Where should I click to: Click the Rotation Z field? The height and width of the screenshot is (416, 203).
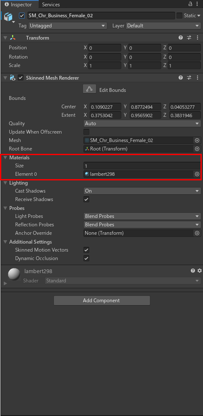(184, 57)
